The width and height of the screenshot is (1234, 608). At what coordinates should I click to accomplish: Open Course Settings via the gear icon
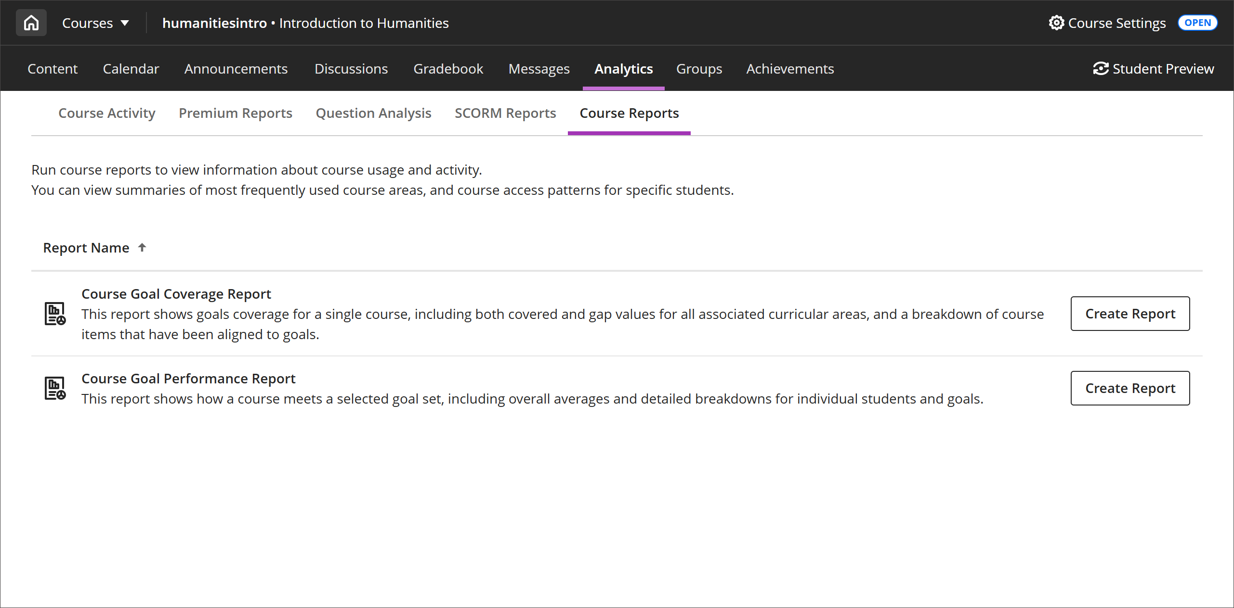[x=1056, y=23]
